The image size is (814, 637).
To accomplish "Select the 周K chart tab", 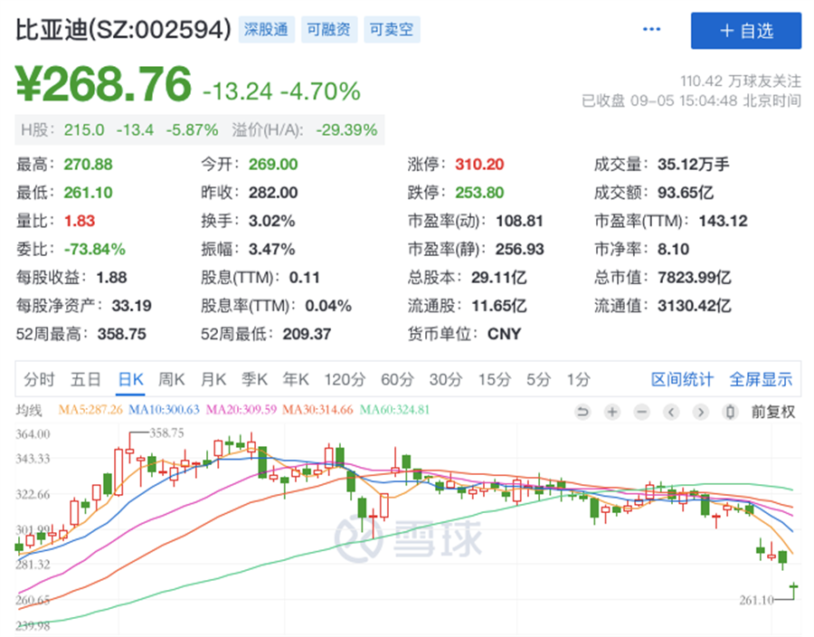I will tap(171, 379).
